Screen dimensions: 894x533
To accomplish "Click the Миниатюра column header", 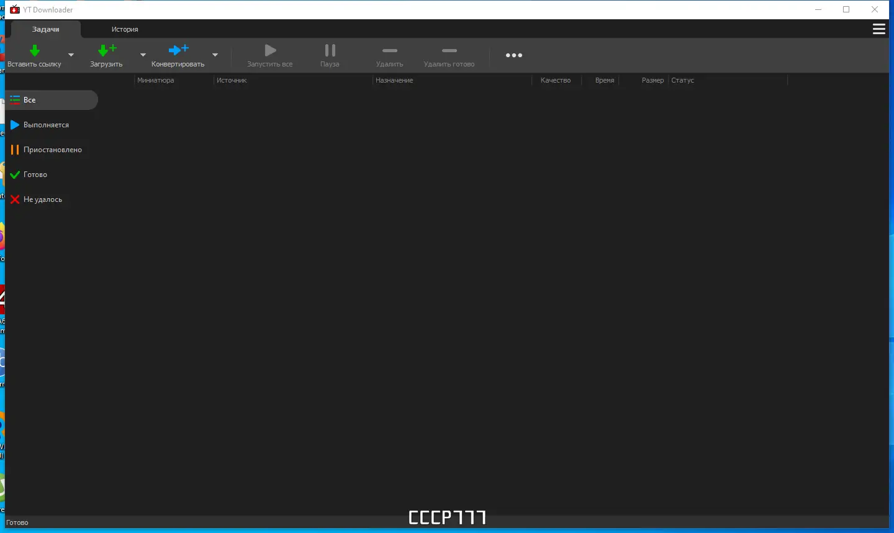I will tap(156, 80).
